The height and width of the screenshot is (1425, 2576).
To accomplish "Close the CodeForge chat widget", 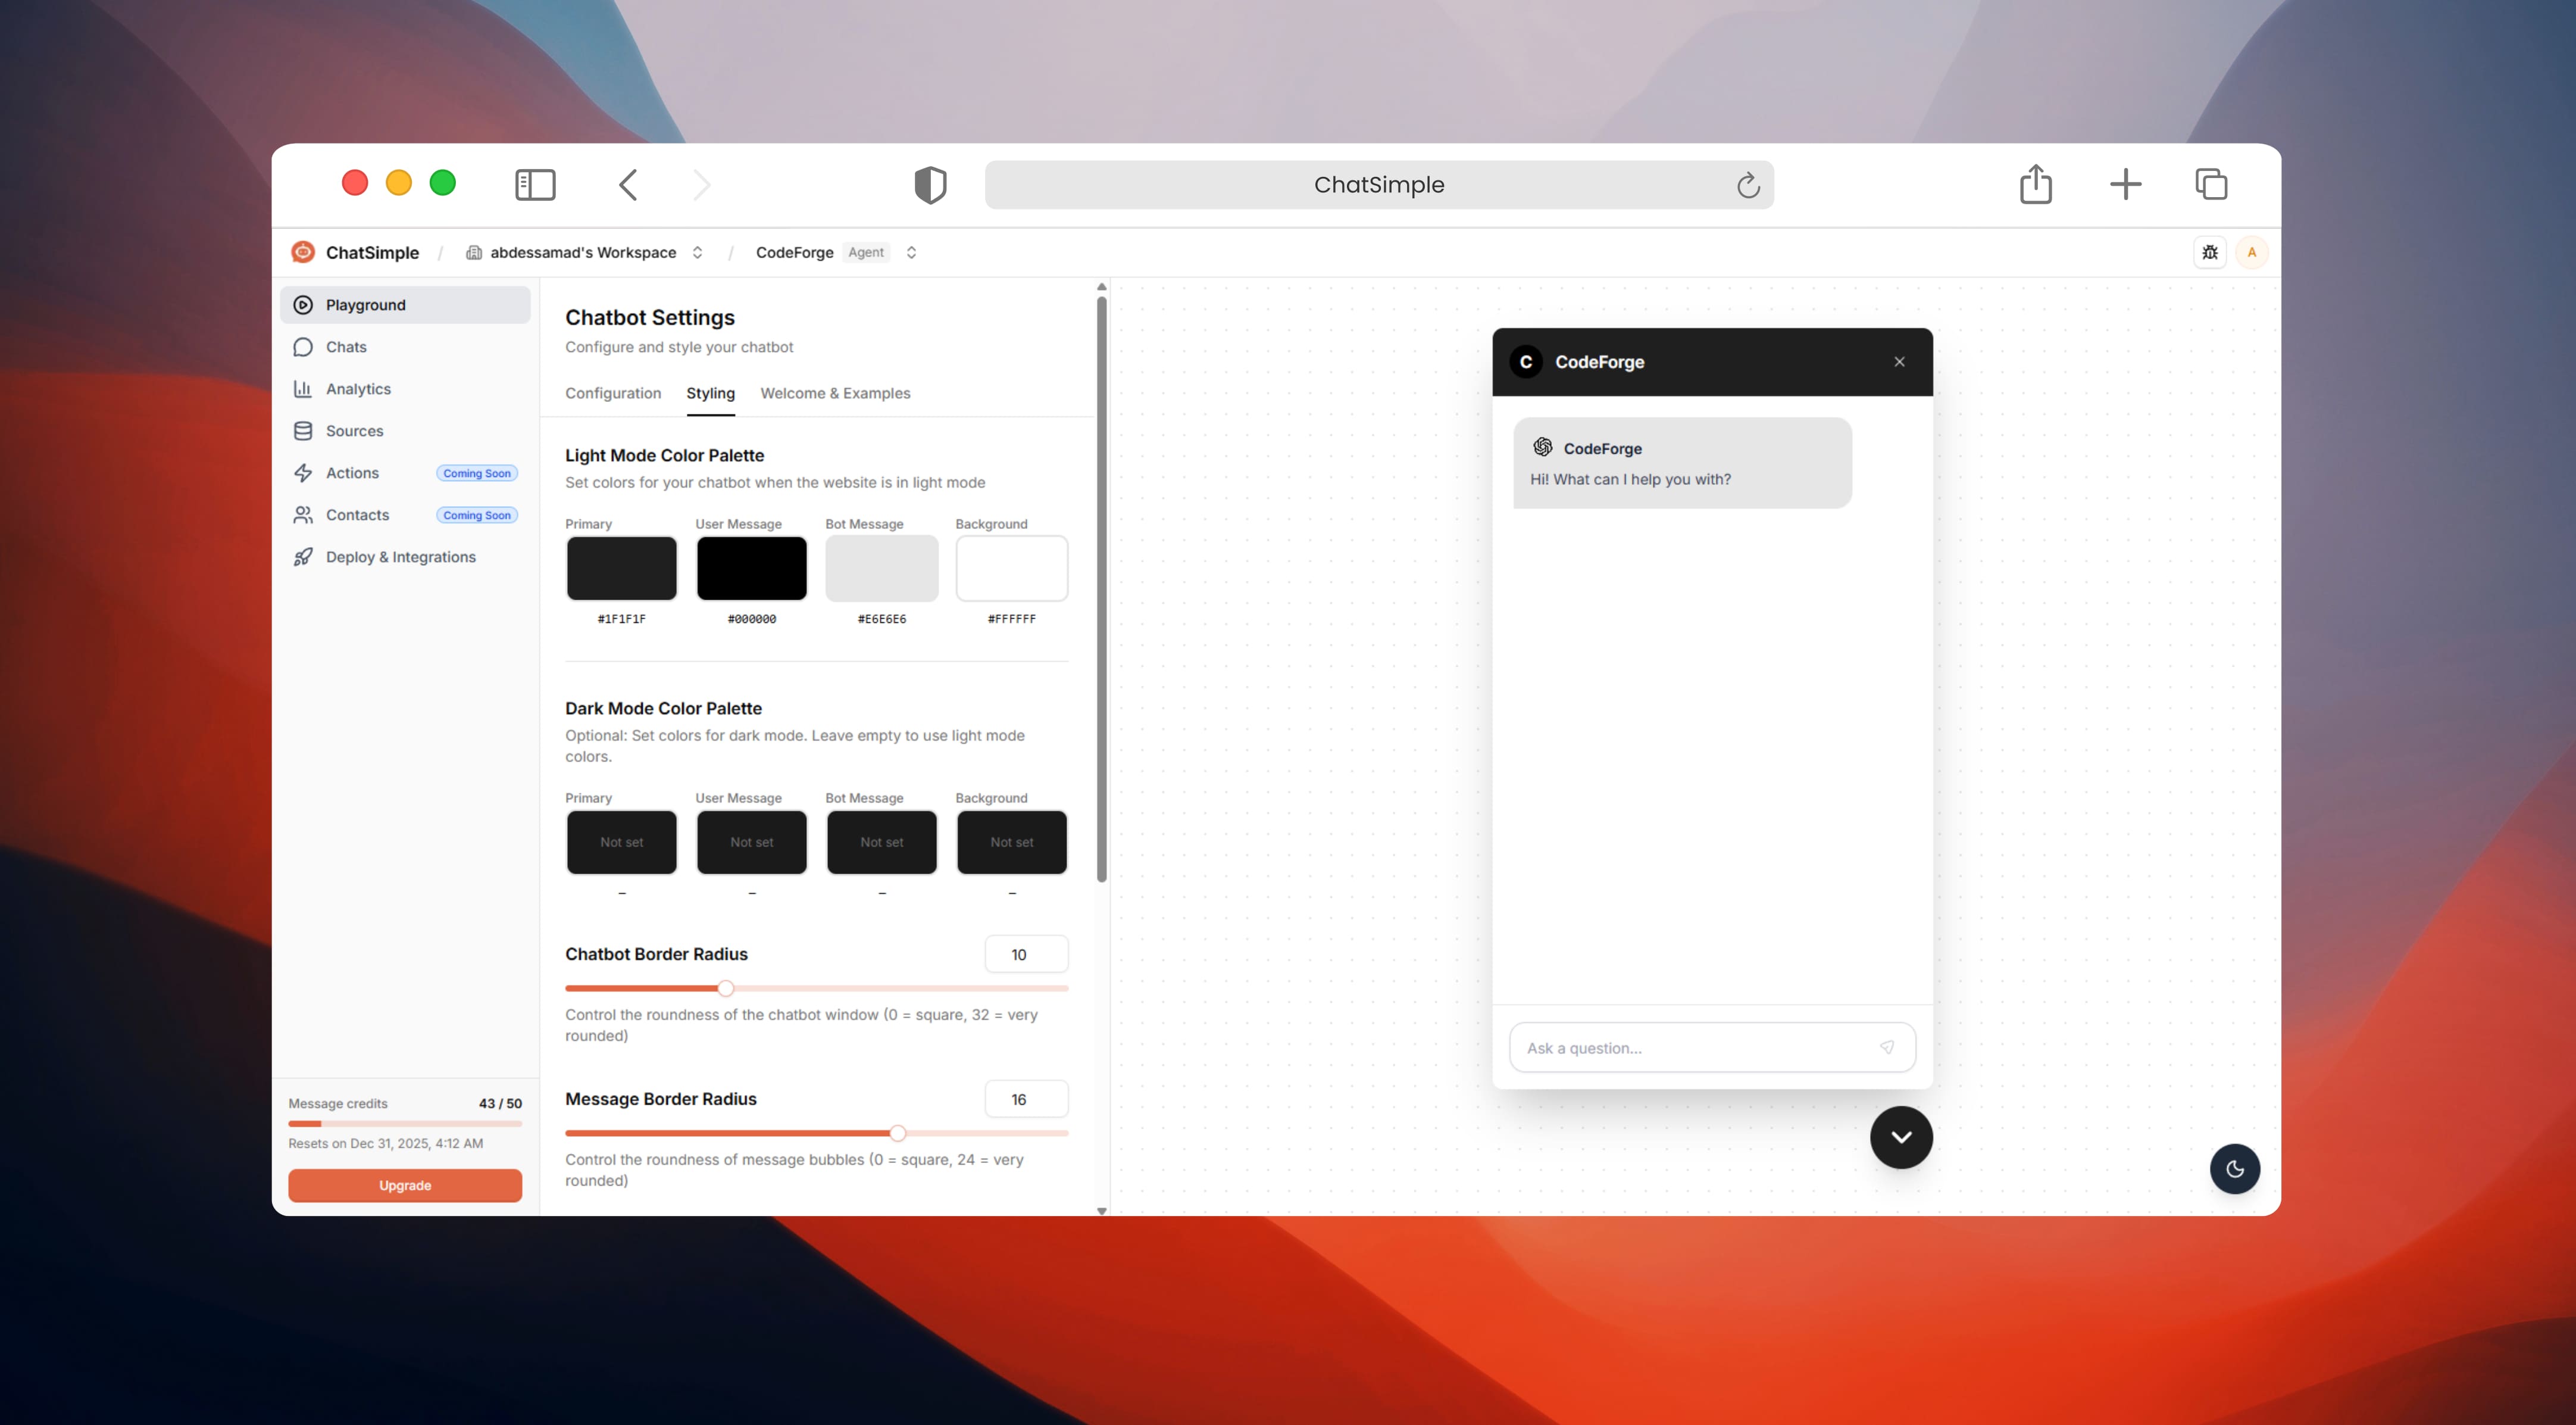I will click(1899, 361).
